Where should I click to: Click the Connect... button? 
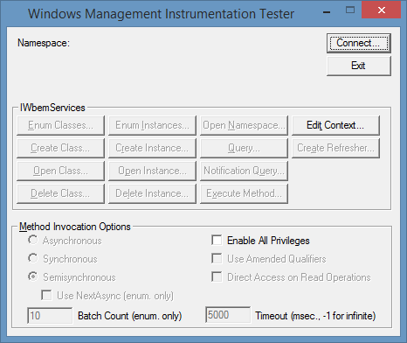pos(359,43)
